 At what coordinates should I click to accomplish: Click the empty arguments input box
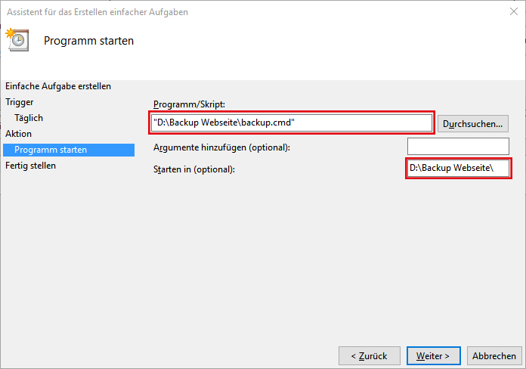pos(458,146)
